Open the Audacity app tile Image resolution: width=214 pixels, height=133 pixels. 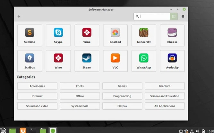172,61
